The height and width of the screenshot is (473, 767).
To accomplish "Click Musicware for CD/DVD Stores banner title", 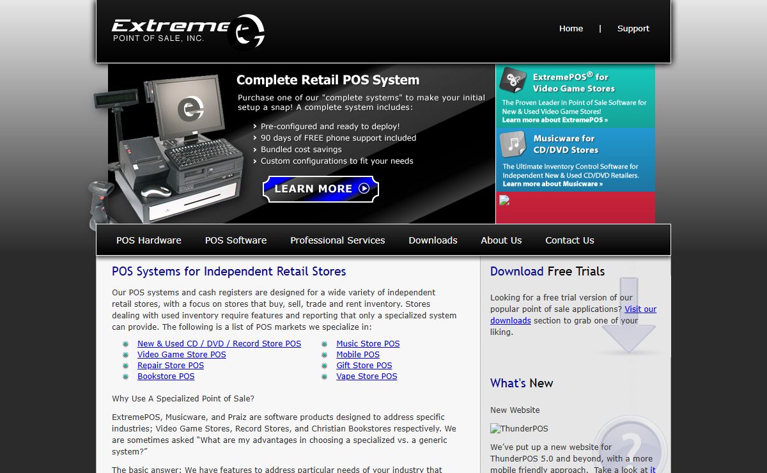I will click(x=566, y=144).
